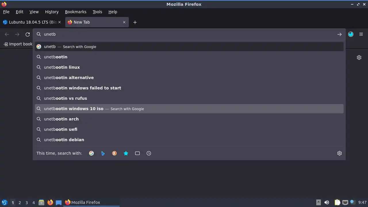
Task: Open update notification tray icon
Action: (x=352, y=202)
